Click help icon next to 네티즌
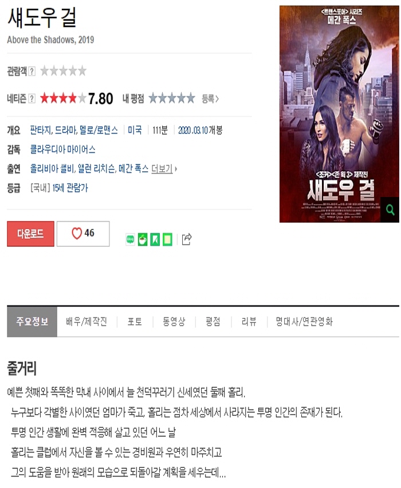 click(x=32, y=99)
